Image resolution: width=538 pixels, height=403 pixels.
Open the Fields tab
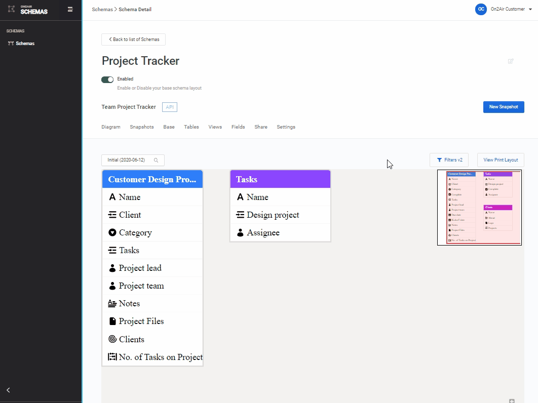[238, 127]
